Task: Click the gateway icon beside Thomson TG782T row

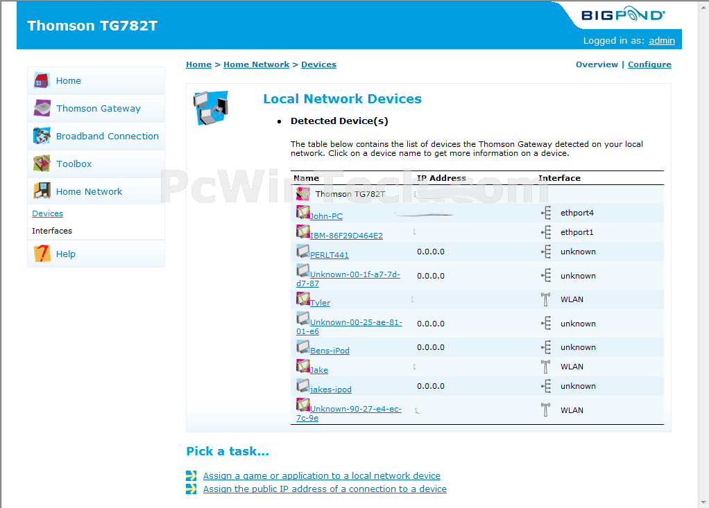Action: (x=303, y=194)
